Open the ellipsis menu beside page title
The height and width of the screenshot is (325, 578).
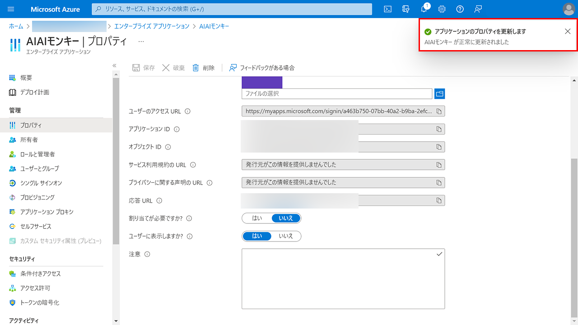pyautogui.click(x=141, y=41)
